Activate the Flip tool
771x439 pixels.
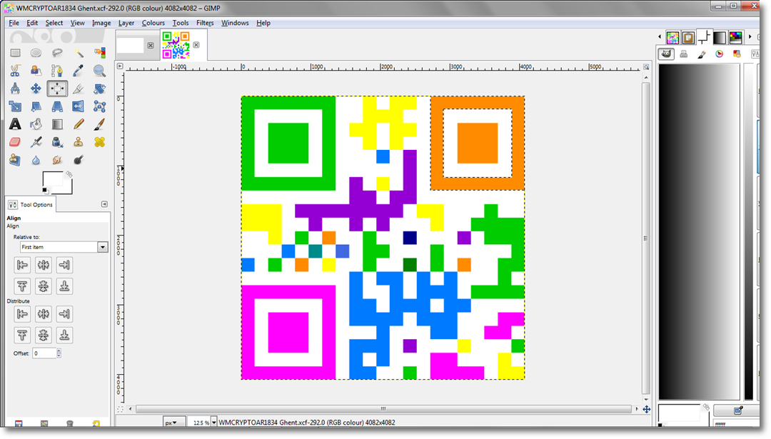point(79,106)
